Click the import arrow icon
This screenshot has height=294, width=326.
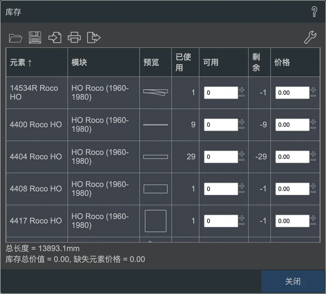pos(55,38)
